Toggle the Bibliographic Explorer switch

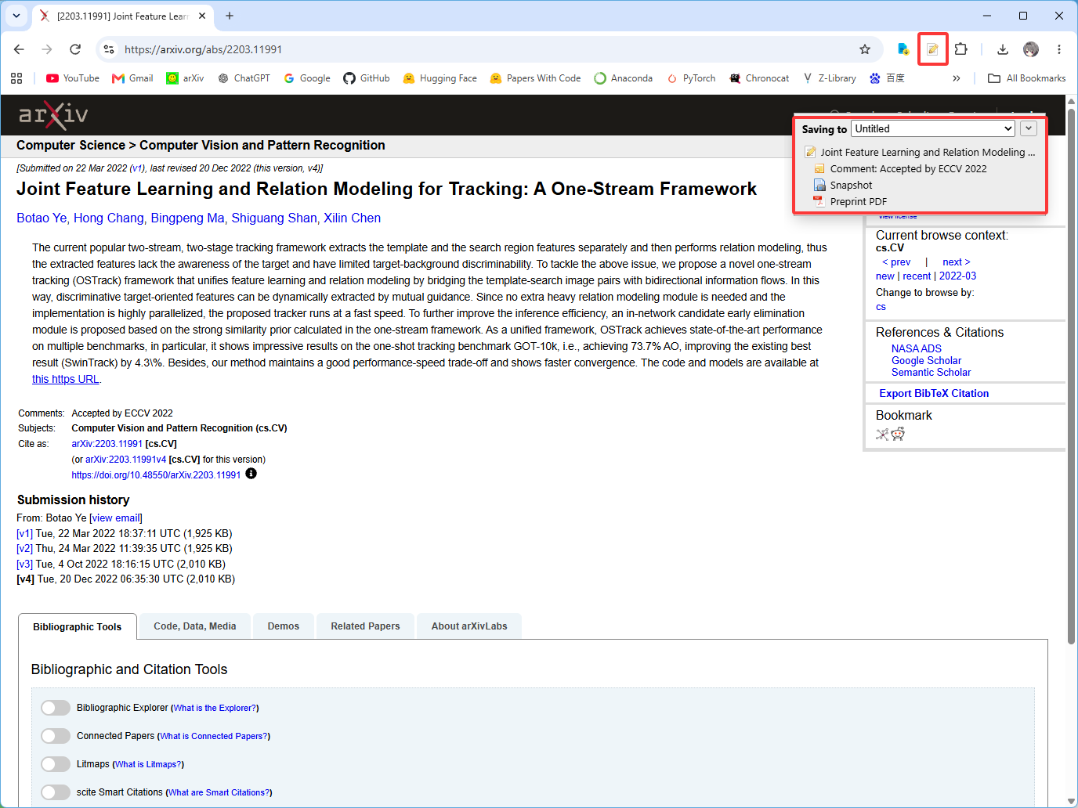(56, 708)
